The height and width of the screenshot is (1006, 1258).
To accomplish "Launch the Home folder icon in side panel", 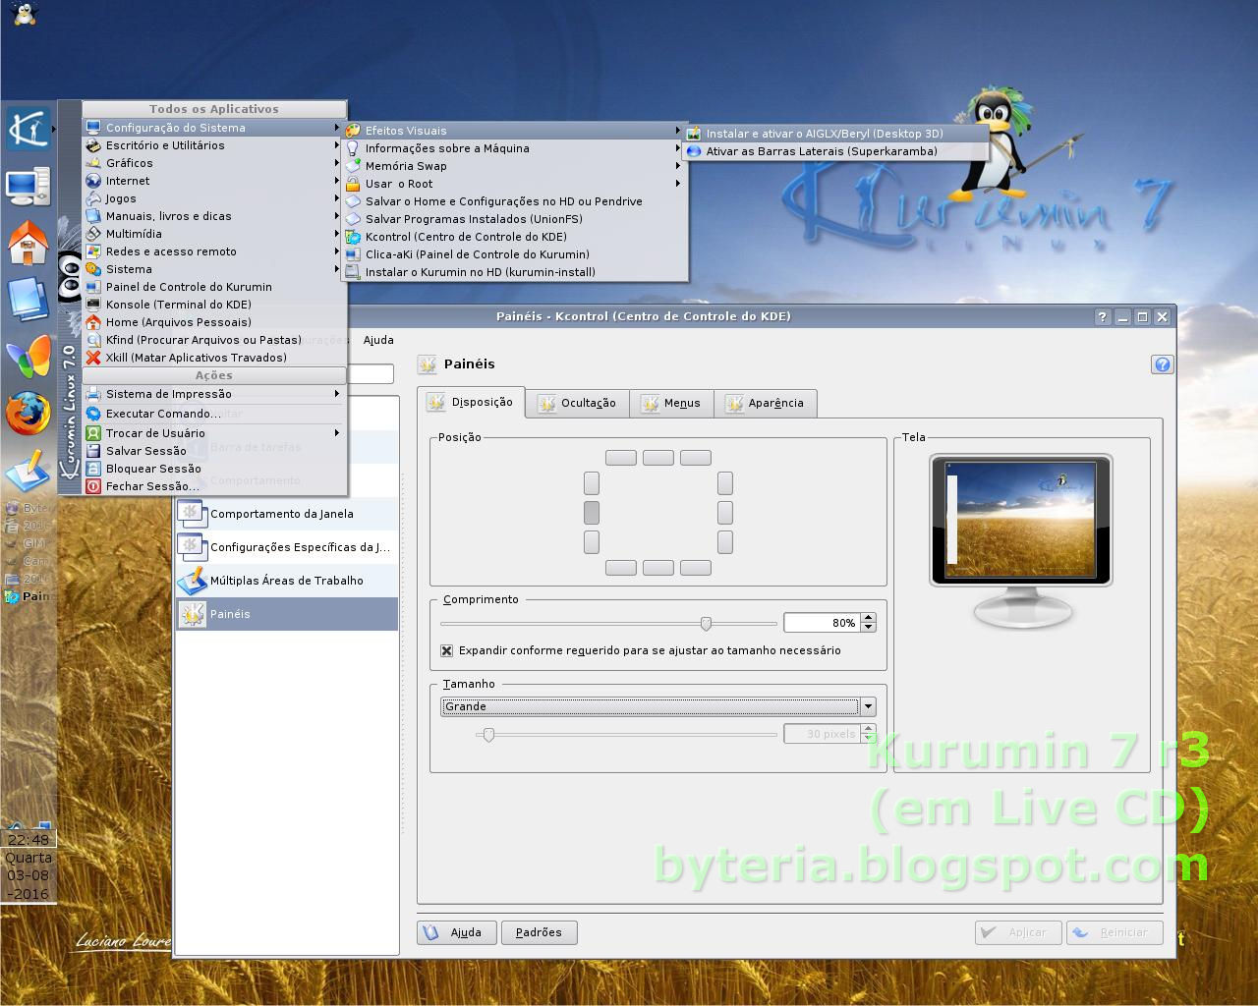I will point(28,243).
